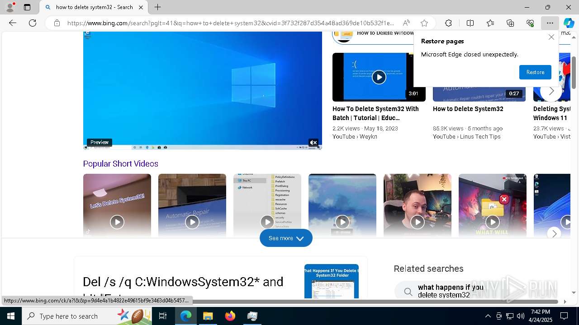Click the address bar URL
This screenshot has width=579, height=325.
(x=231, y=23)
